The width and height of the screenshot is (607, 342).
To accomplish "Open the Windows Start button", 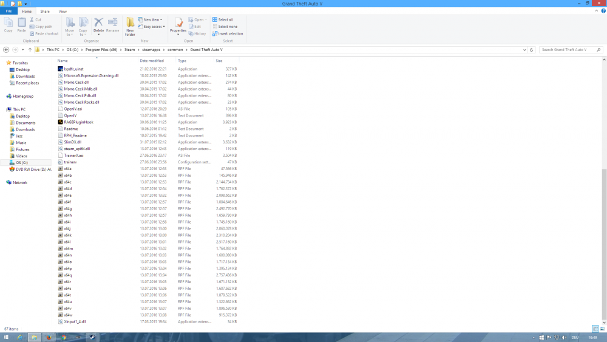I will (x=6, y=337).
